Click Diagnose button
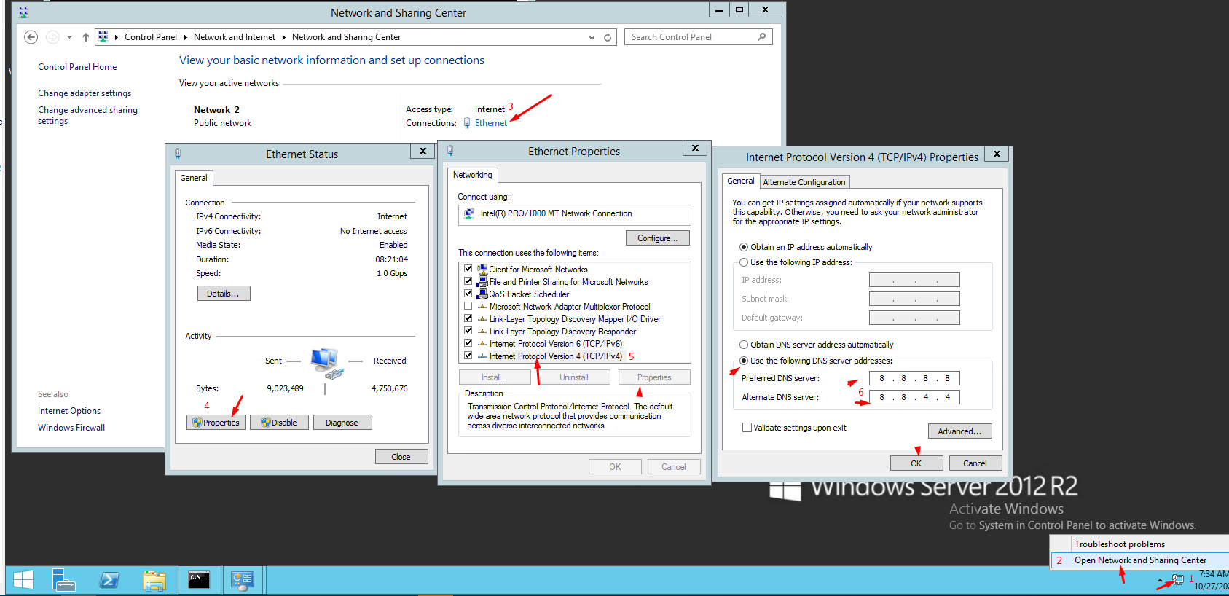The height and width of the screenshot is (596, 1229). tap(342, 423)
